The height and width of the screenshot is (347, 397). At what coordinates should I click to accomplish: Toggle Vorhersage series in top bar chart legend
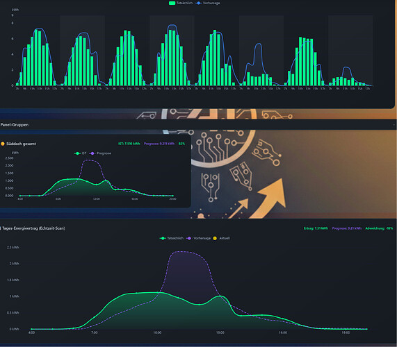tap(208, 3)
